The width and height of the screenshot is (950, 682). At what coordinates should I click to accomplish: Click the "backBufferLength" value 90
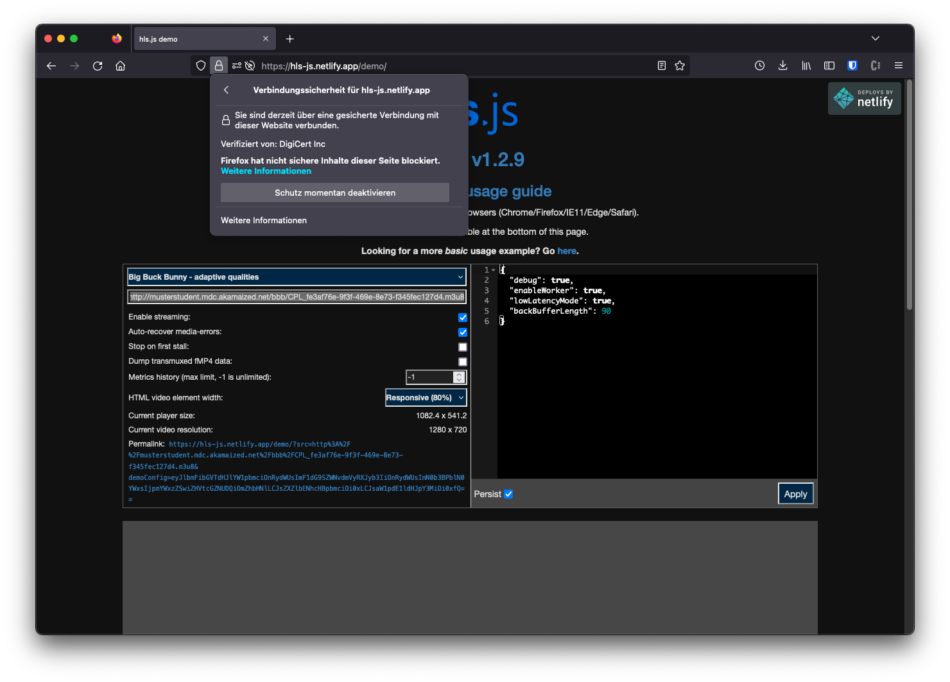pyautogui.click(x=606, y=311)
